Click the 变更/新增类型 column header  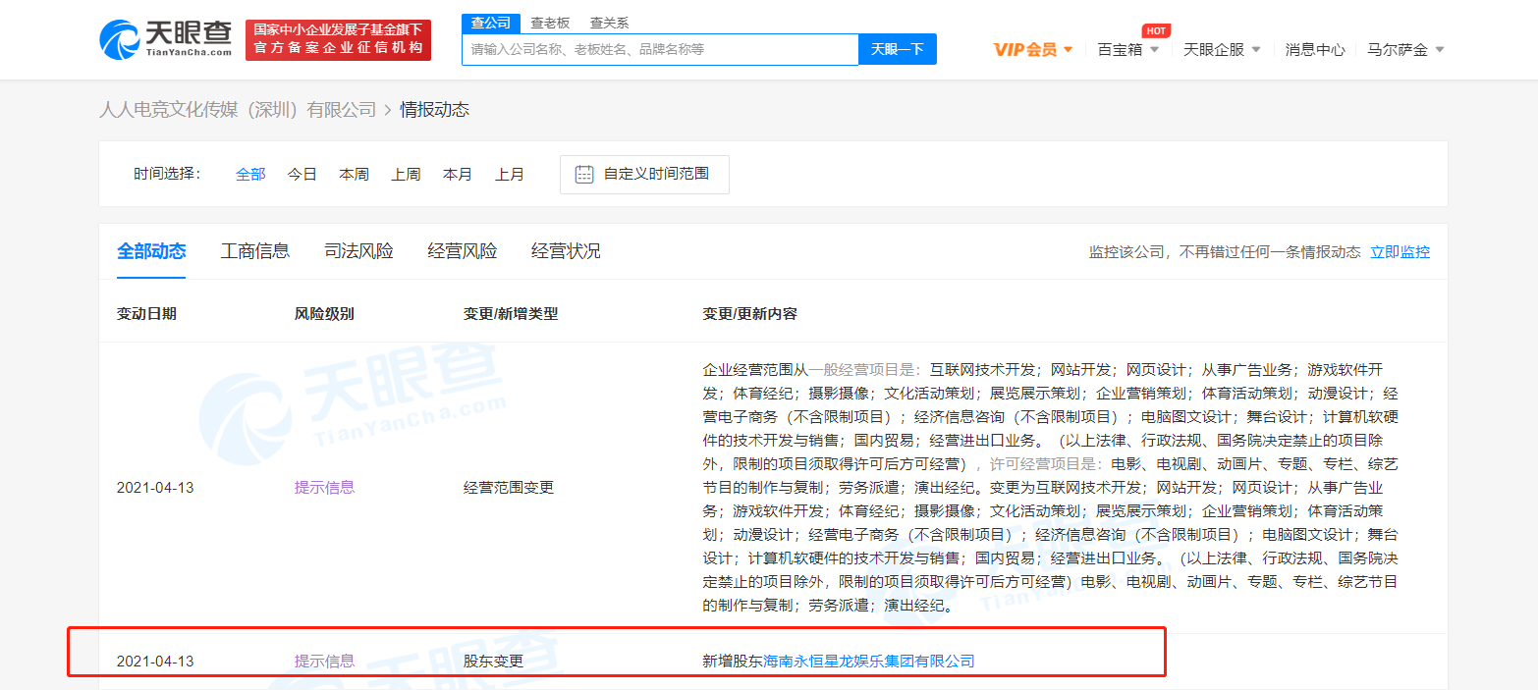pyautogui.click(x=511, y=314)
